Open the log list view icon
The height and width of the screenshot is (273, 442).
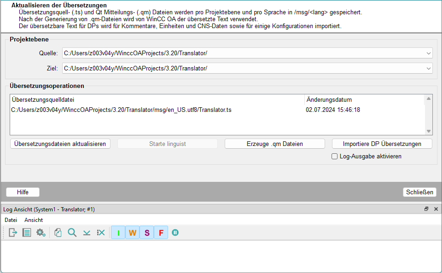click(x=27, y=232)
